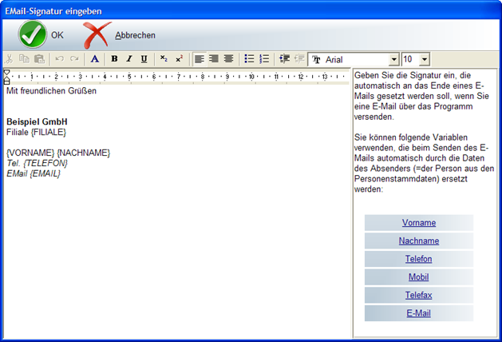Click the first-line indent marker on ruler
Screen dimensions: 502x342
pos(6,72)
